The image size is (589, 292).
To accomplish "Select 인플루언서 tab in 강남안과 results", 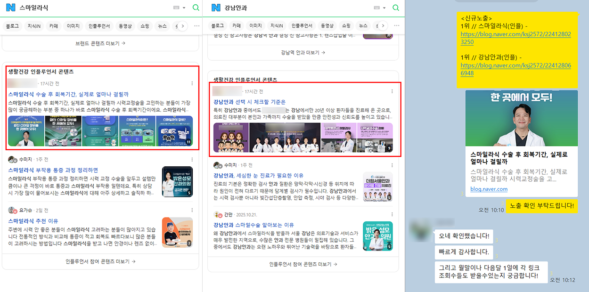I will (302, 26).
